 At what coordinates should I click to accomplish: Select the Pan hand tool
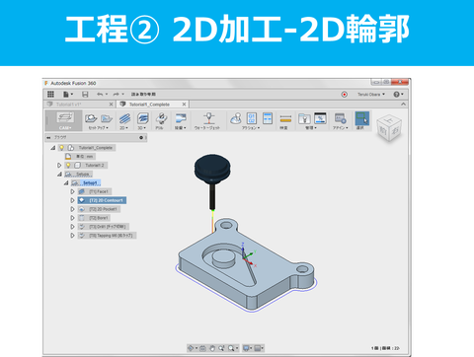click(212, 348)
